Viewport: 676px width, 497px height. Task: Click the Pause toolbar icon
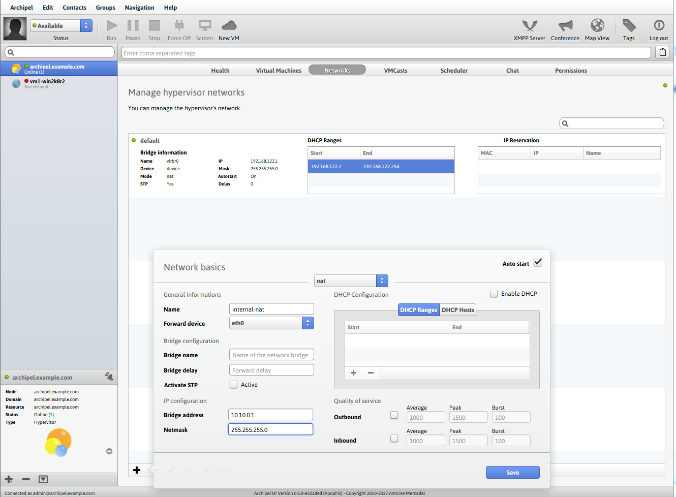pos(133,25)
